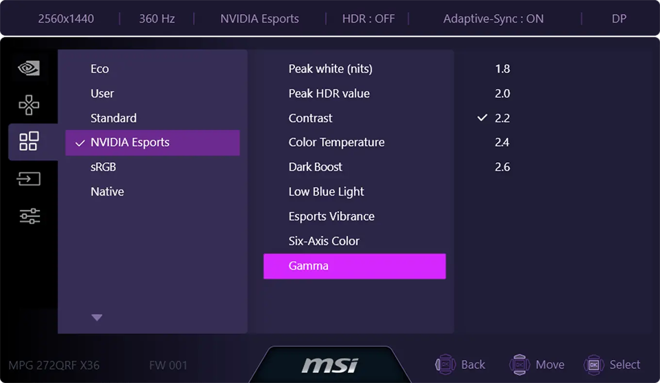660x383 pixels.
Task: Select Gamma value 2.4
Action: 502,142
